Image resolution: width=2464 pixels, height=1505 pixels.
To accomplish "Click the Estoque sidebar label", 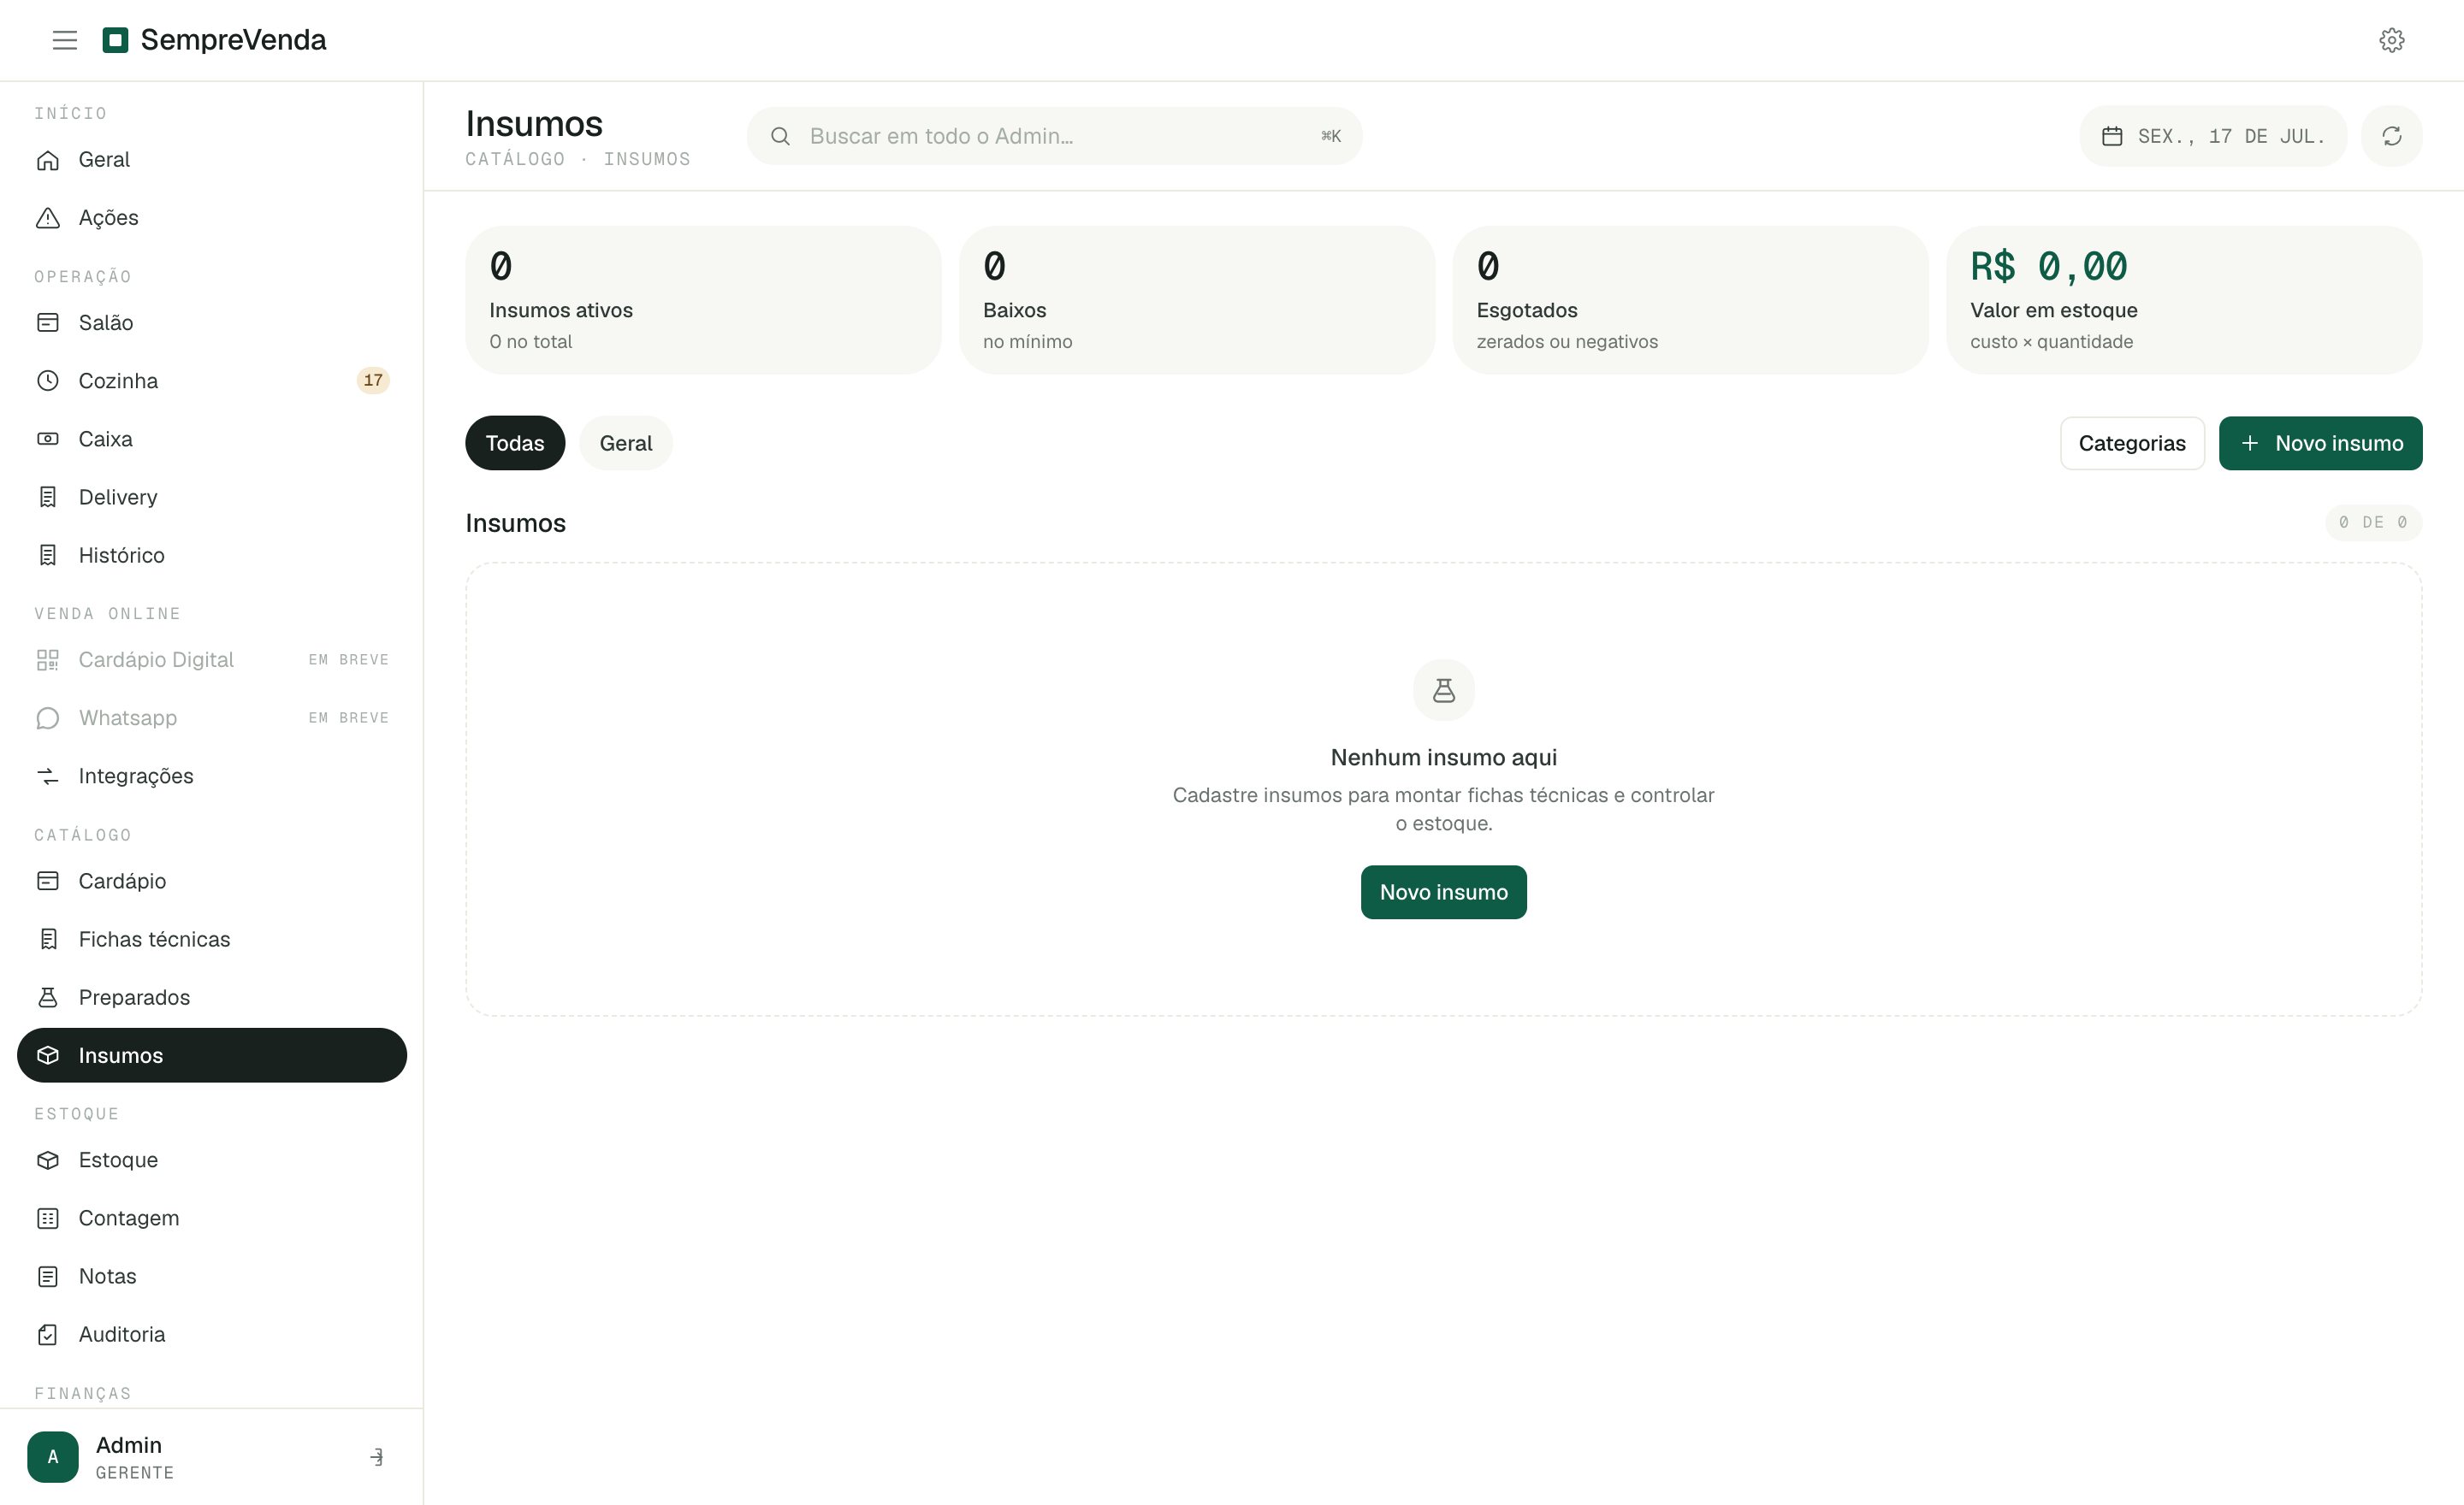I will point(119,1160).
